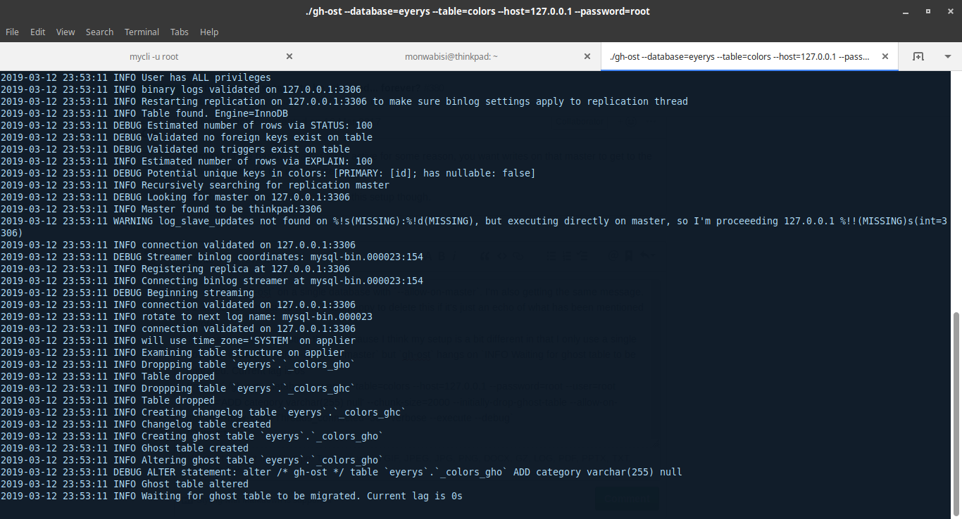
Task: Open the View menu
Action: point(65,32)
